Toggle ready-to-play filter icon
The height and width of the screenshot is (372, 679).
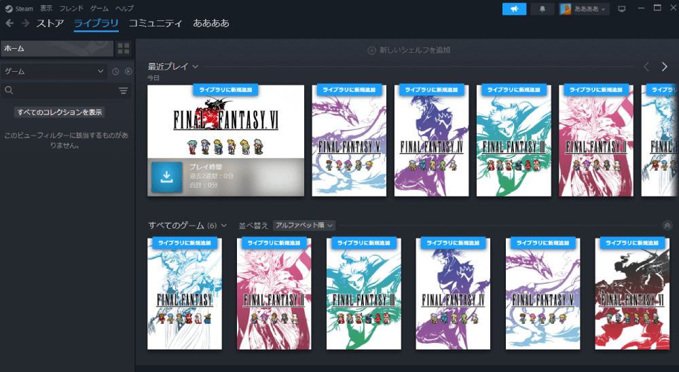click(x=128, y=72)
